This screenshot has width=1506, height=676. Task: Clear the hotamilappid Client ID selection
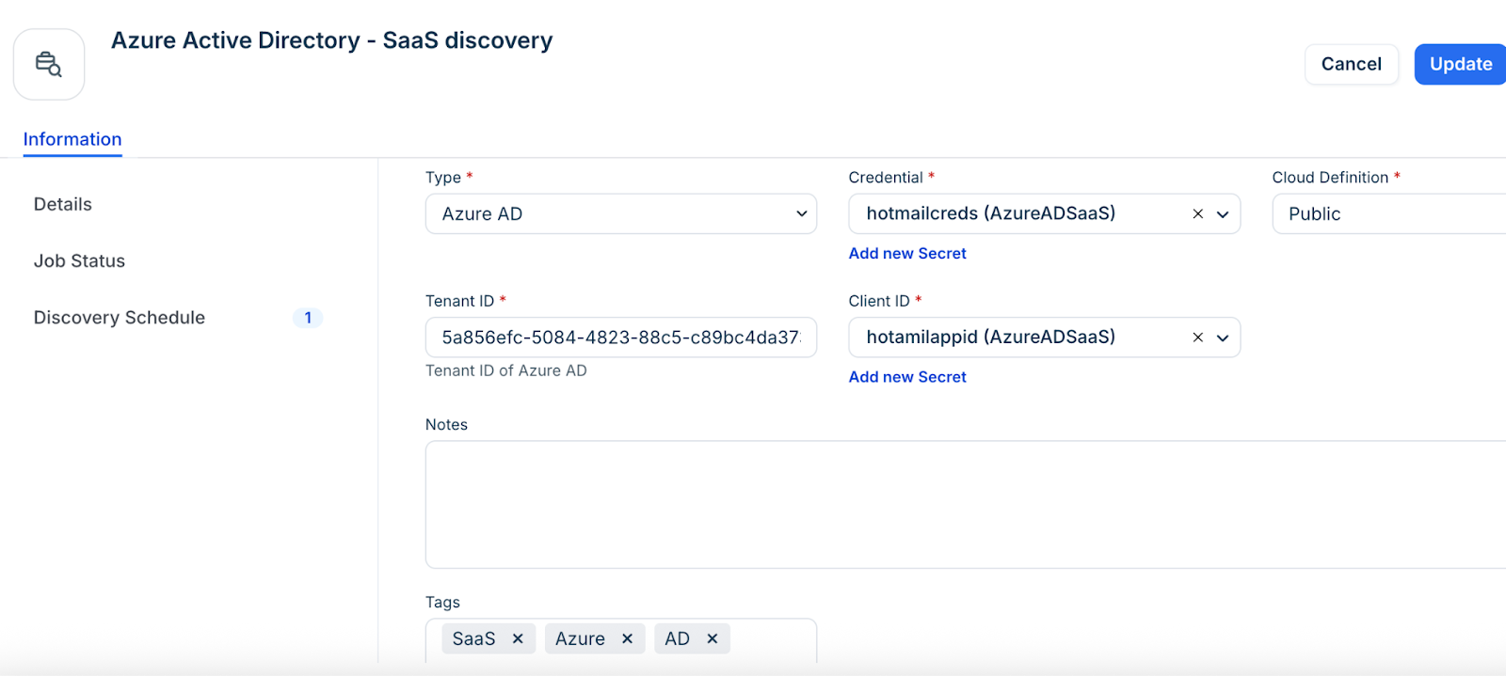tap(1197, 338)
